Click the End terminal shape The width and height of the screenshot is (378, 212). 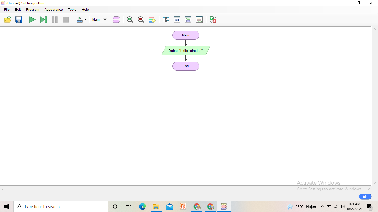(x=186, y=66)
